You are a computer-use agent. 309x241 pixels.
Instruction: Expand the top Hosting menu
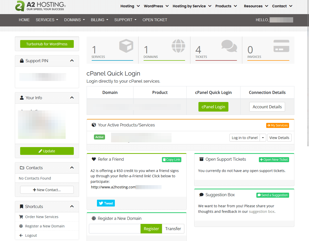pyautogui.click(x=130, y=6)
